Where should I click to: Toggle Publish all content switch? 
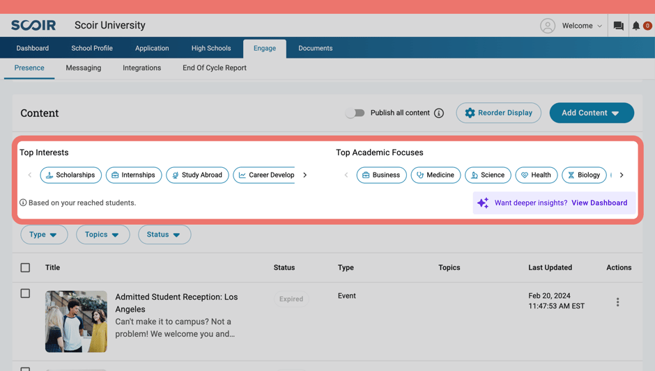355,113
